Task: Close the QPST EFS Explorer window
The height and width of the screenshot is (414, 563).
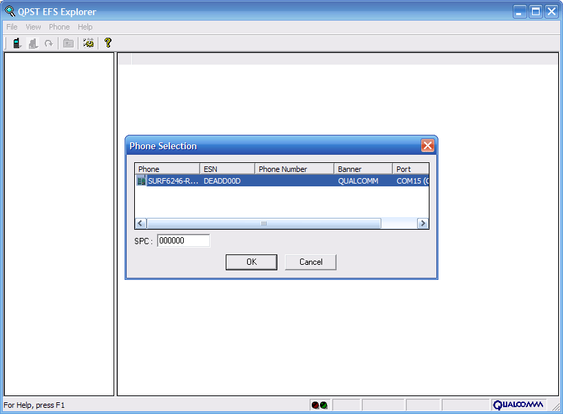Action: coord(551,12)
